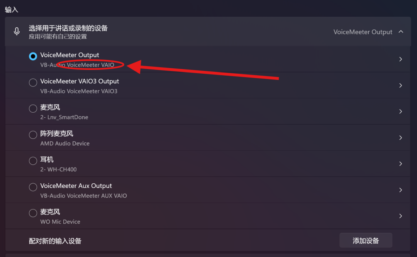Viewport: 417px width, 257px height.
Task: Open 耳机 WH-CH400 details chevron
Action: 401,164
